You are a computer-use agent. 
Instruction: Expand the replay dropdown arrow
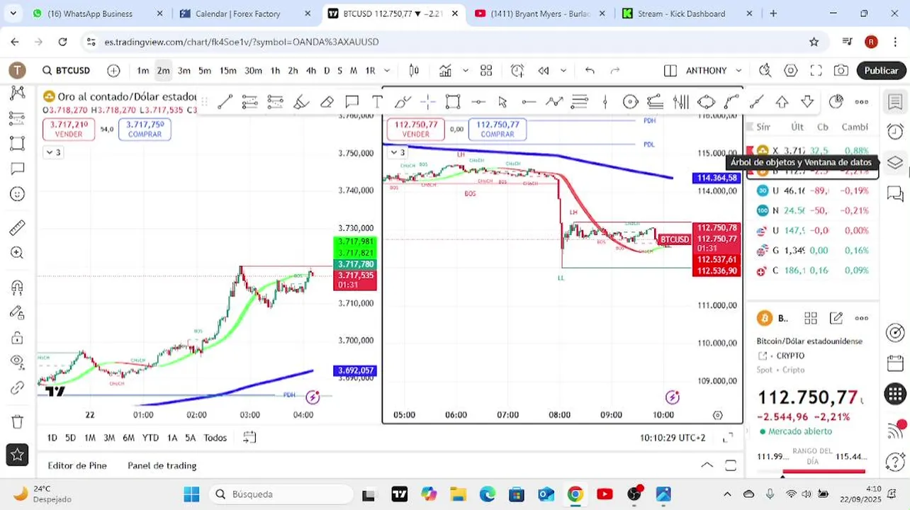pyautogui.click(x=563, y=70)
